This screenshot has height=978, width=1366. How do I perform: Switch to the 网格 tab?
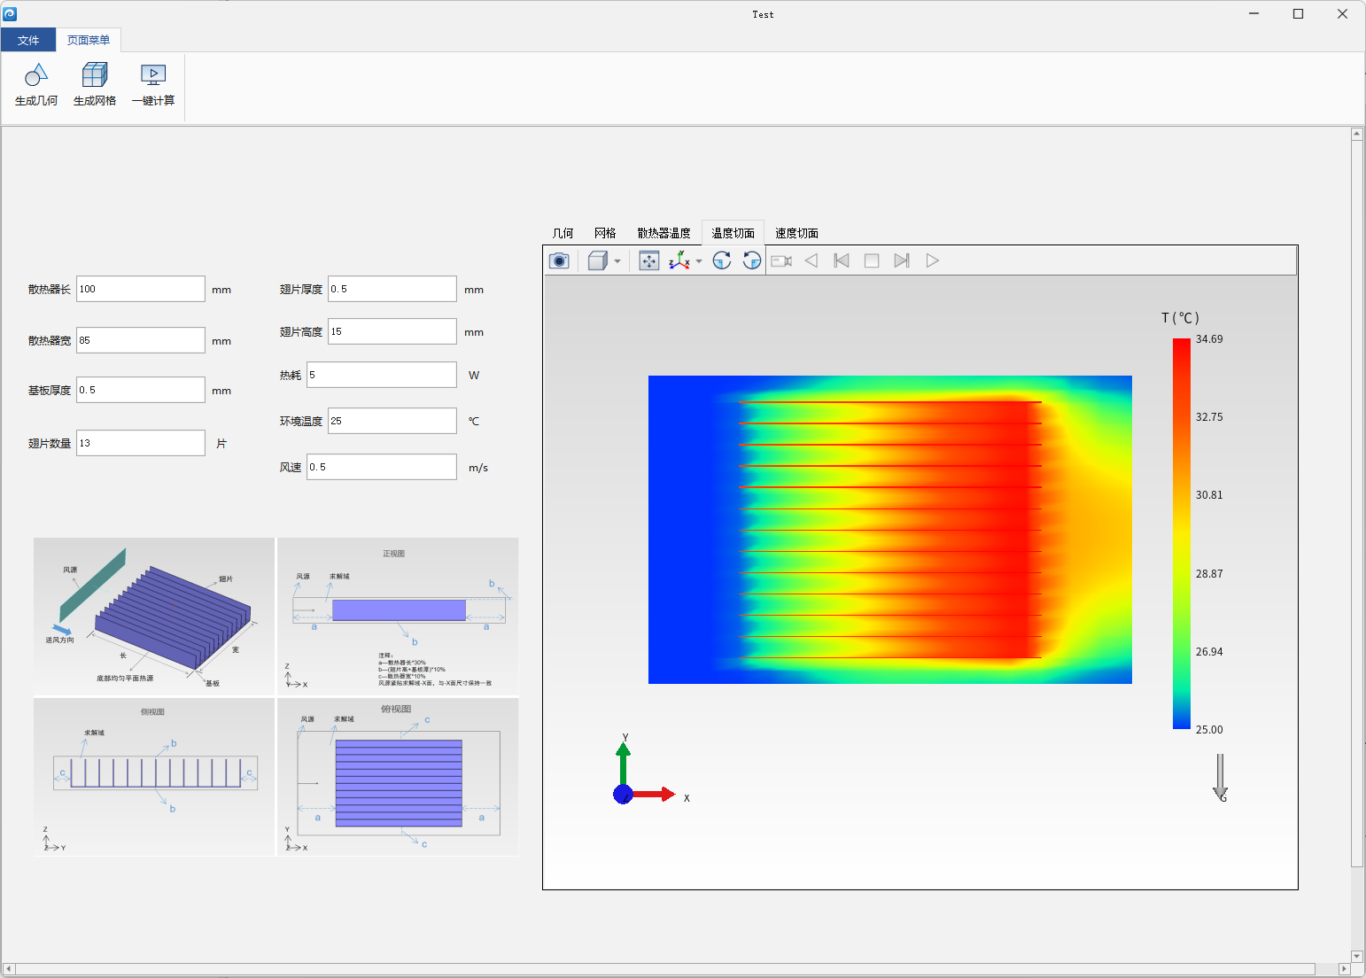pos(605,233)
